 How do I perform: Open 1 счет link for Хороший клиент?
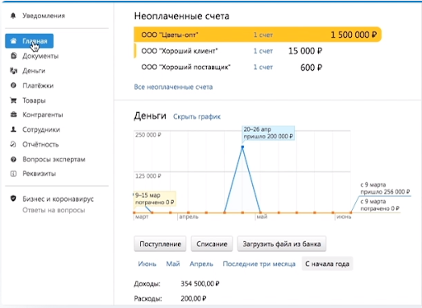pos(263,51)
